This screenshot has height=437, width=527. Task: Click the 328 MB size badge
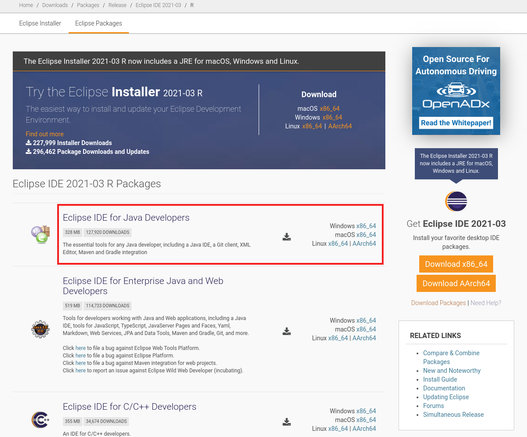(72, 232)
